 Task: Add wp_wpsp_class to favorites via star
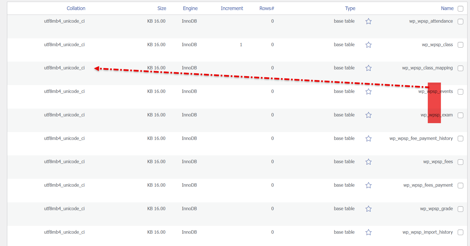(369, 45)
